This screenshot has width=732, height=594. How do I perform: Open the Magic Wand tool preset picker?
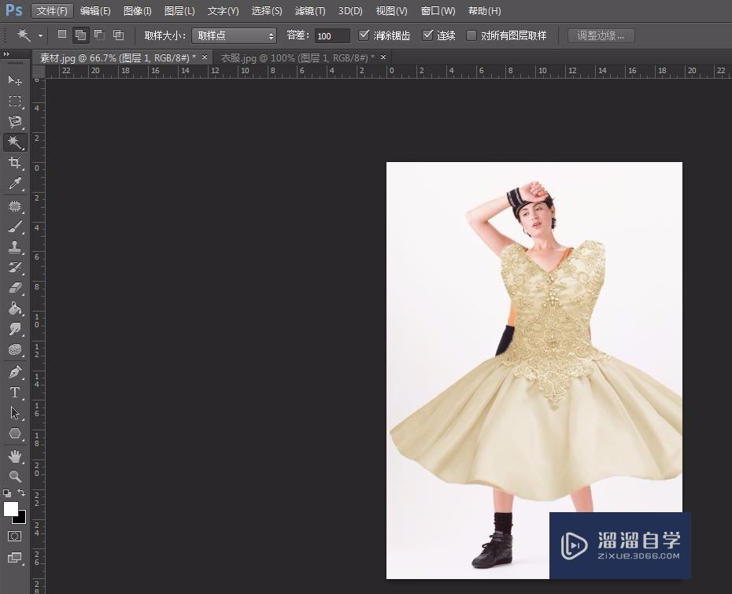pos(25,35)
